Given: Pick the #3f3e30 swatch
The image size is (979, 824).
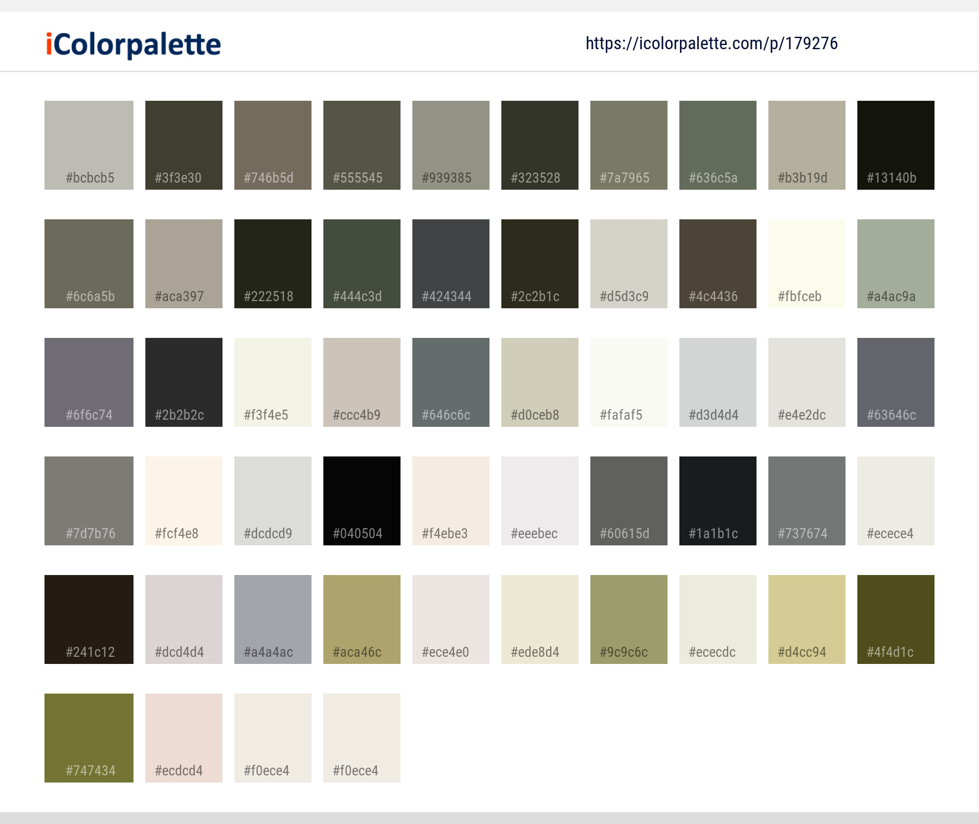Looking at the screenshot, I should pos(184,145).
